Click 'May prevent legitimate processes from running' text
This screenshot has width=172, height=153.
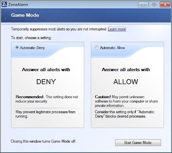[45, 114]
